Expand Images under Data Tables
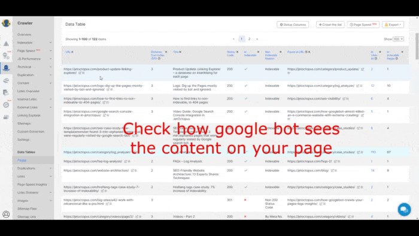419x236 pixels. [x=50, y=201]
